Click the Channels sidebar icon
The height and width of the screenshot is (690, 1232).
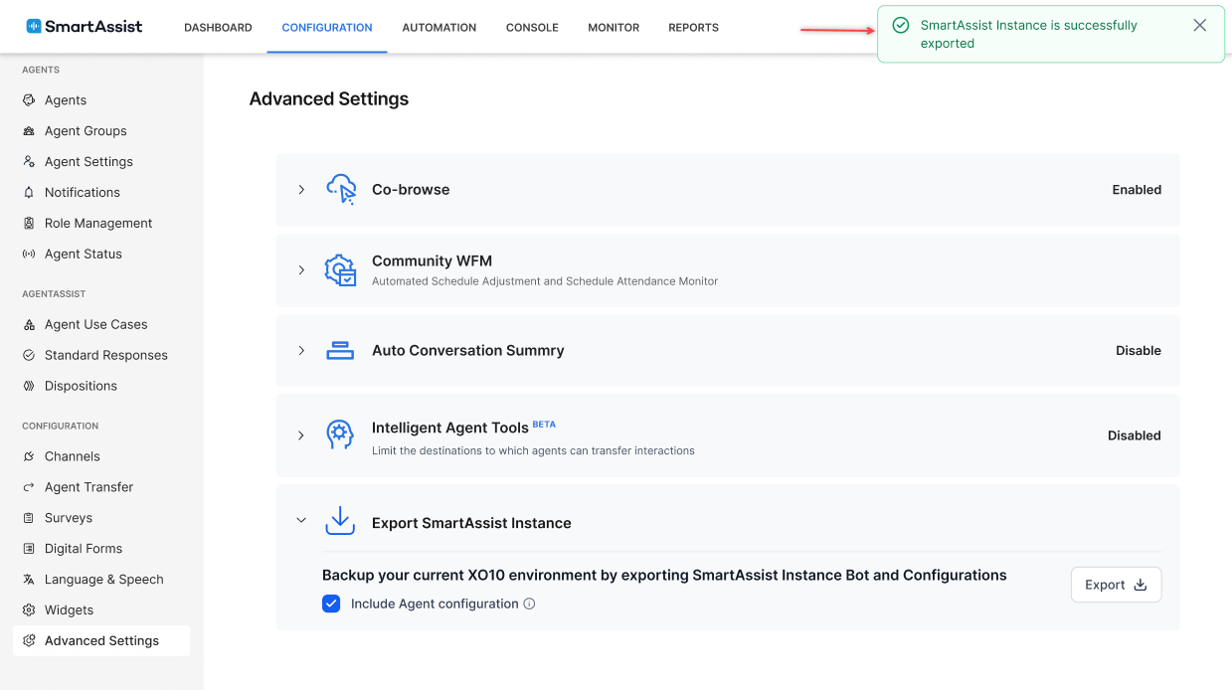tap(29, 456)
